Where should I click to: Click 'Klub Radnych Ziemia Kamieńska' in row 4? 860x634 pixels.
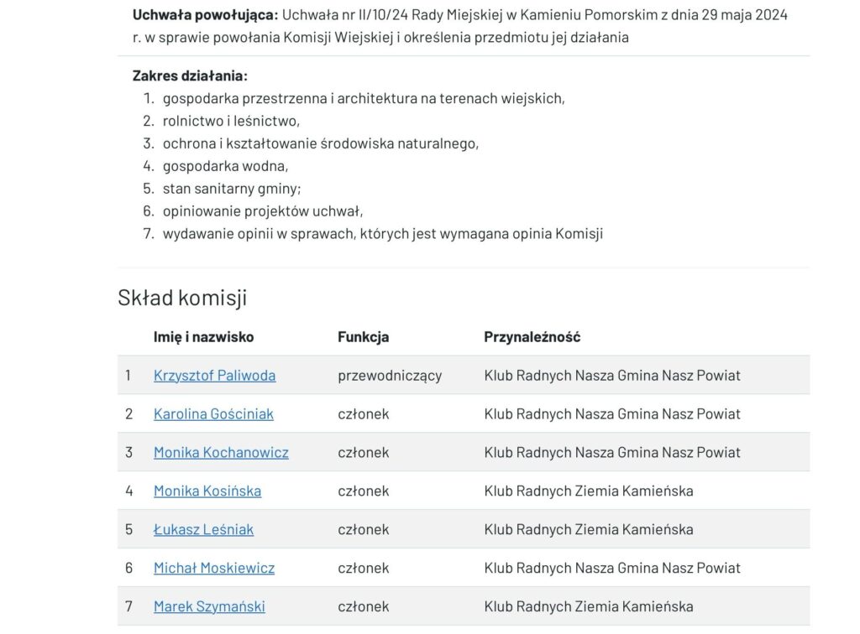point(589,491)
